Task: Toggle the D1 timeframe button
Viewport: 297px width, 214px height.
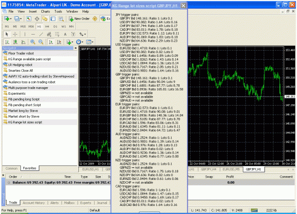Action: [55, 27]
